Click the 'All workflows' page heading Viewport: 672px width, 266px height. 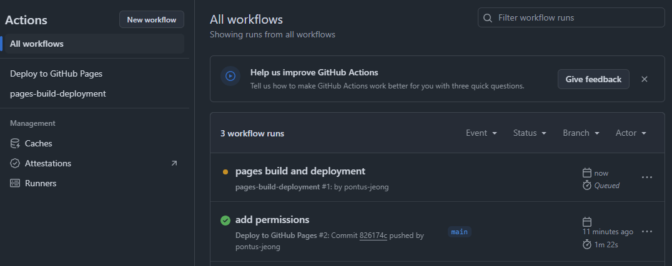(x=247, y=20)
